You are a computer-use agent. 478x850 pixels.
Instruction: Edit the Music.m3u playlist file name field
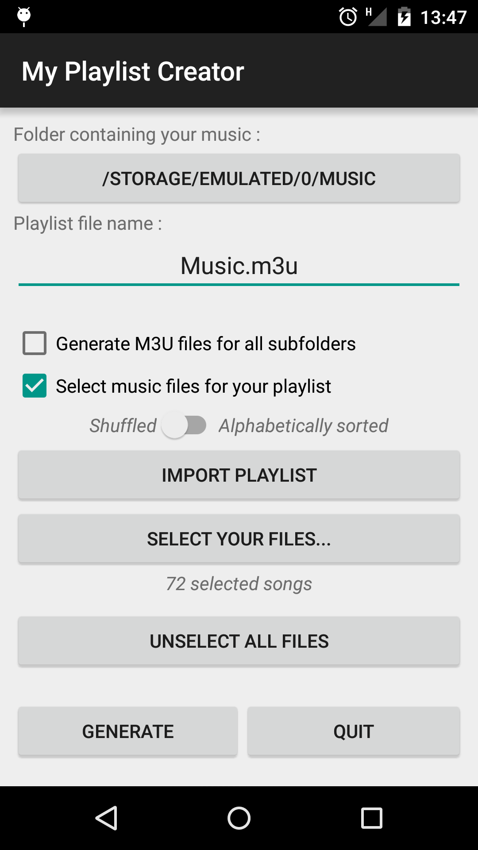(x=239, y=266)
